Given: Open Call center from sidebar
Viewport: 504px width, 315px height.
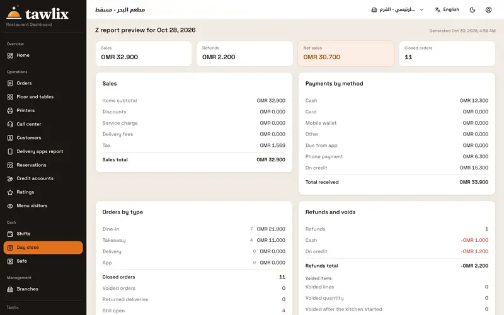Looking at the screenshot, I should pos(43,124).
